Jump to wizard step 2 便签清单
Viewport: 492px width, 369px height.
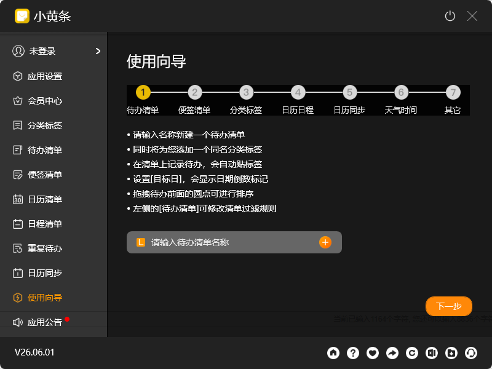click(195, 92)
